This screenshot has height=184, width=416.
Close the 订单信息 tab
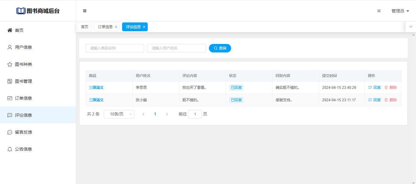tap(116, 27)
